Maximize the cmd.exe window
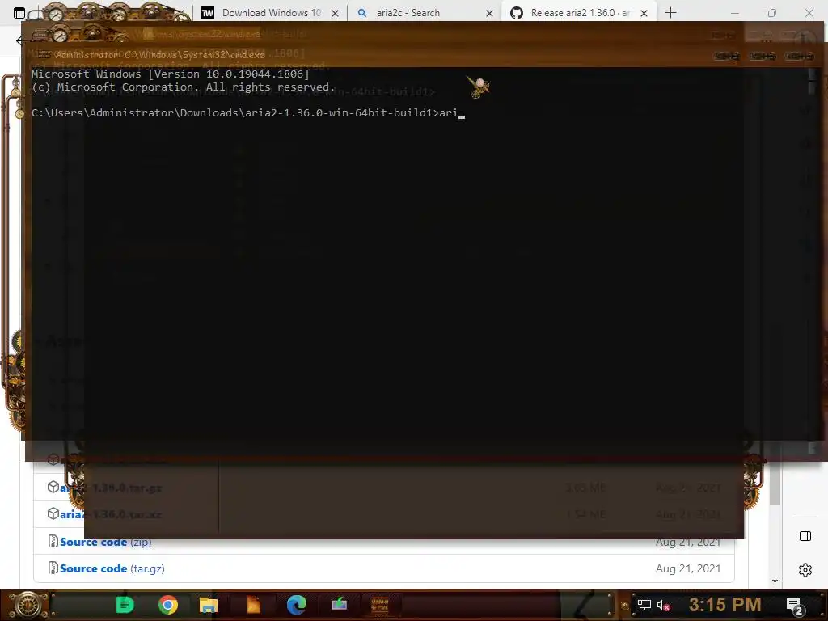The image size is (828, 621). (x=763, y=56)
